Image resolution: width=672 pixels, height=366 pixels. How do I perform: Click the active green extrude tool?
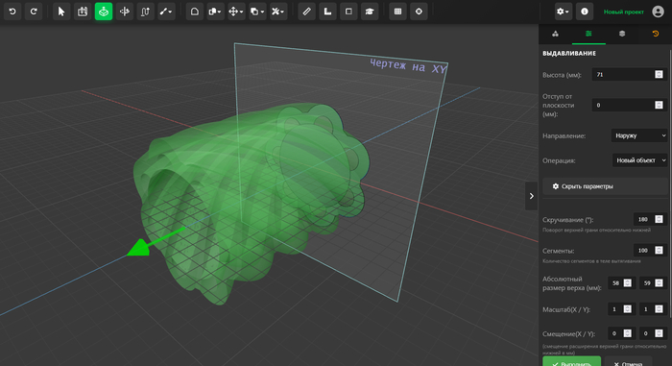(x=104, y=12)
